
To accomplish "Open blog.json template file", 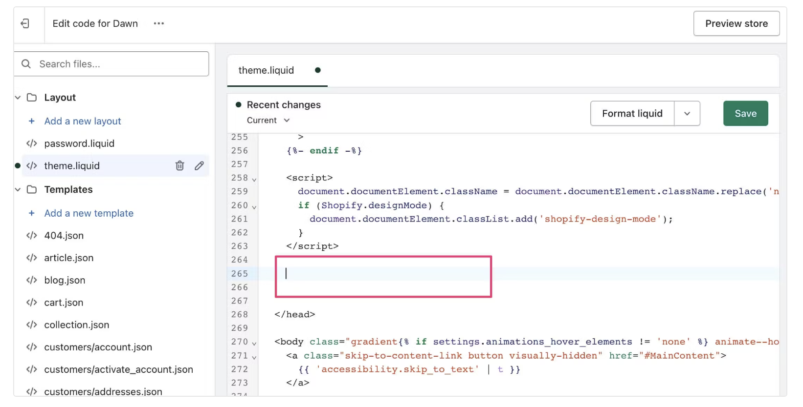I will point(65,281).
